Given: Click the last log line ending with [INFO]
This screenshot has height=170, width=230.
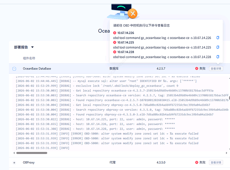Looking at the screenshot, I should 43,148.
